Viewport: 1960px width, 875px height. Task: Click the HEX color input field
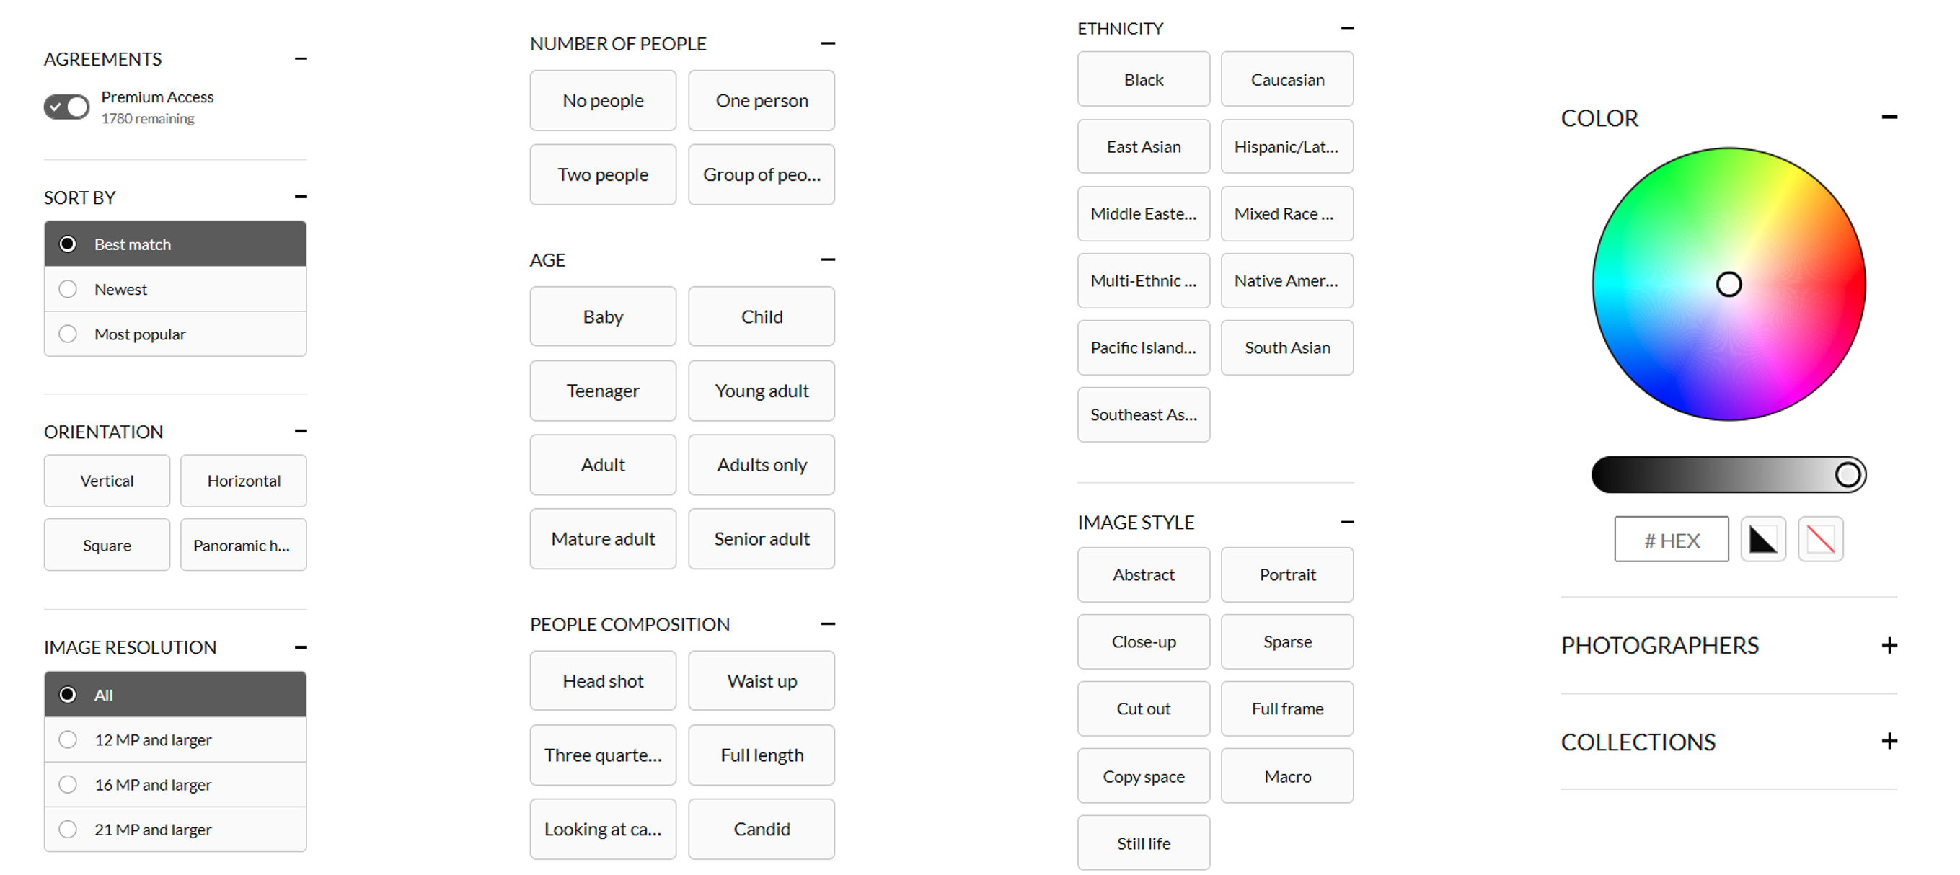tap(1671, 540)
